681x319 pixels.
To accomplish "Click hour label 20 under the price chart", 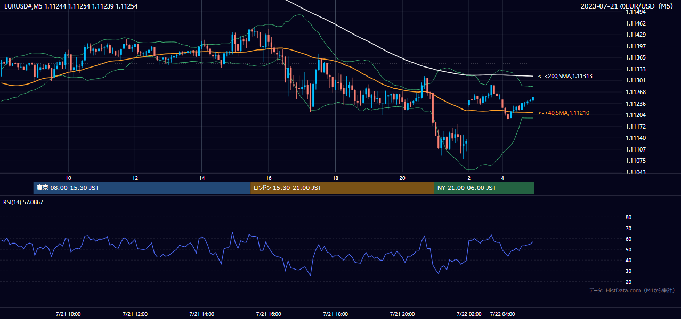I will pos(402,178).
